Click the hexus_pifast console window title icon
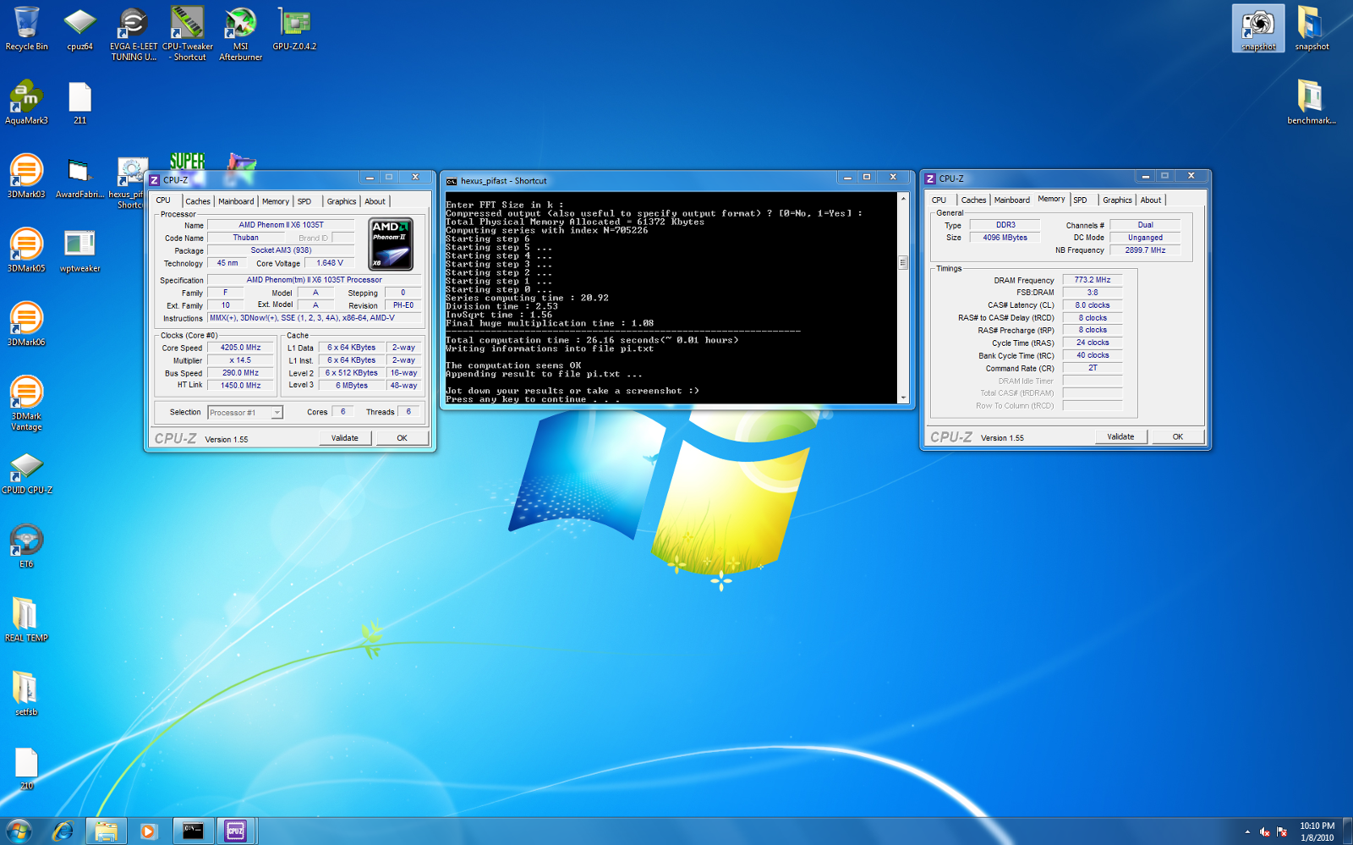1353x845 pixels. tap(452, 181)
